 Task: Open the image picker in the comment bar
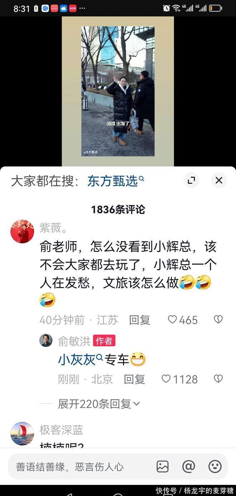point(163,466)
